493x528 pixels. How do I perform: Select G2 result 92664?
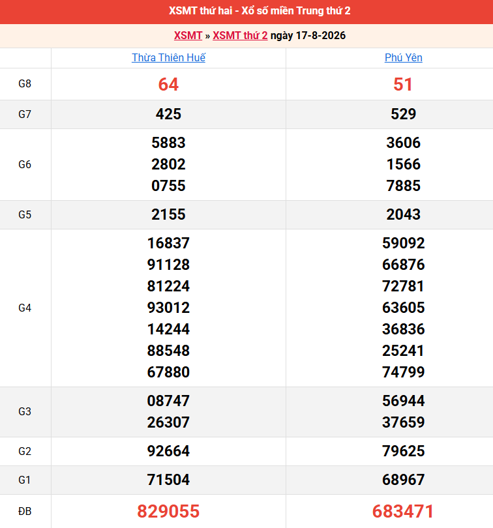(168, 451)
